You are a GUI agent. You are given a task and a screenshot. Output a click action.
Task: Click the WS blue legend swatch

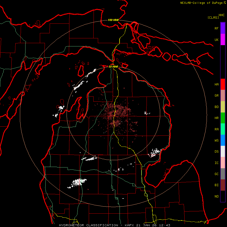223,140
